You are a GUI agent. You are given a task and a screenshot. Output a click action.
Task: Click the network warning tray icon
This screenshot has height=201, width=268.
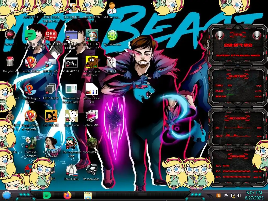(x=232, y=196)
